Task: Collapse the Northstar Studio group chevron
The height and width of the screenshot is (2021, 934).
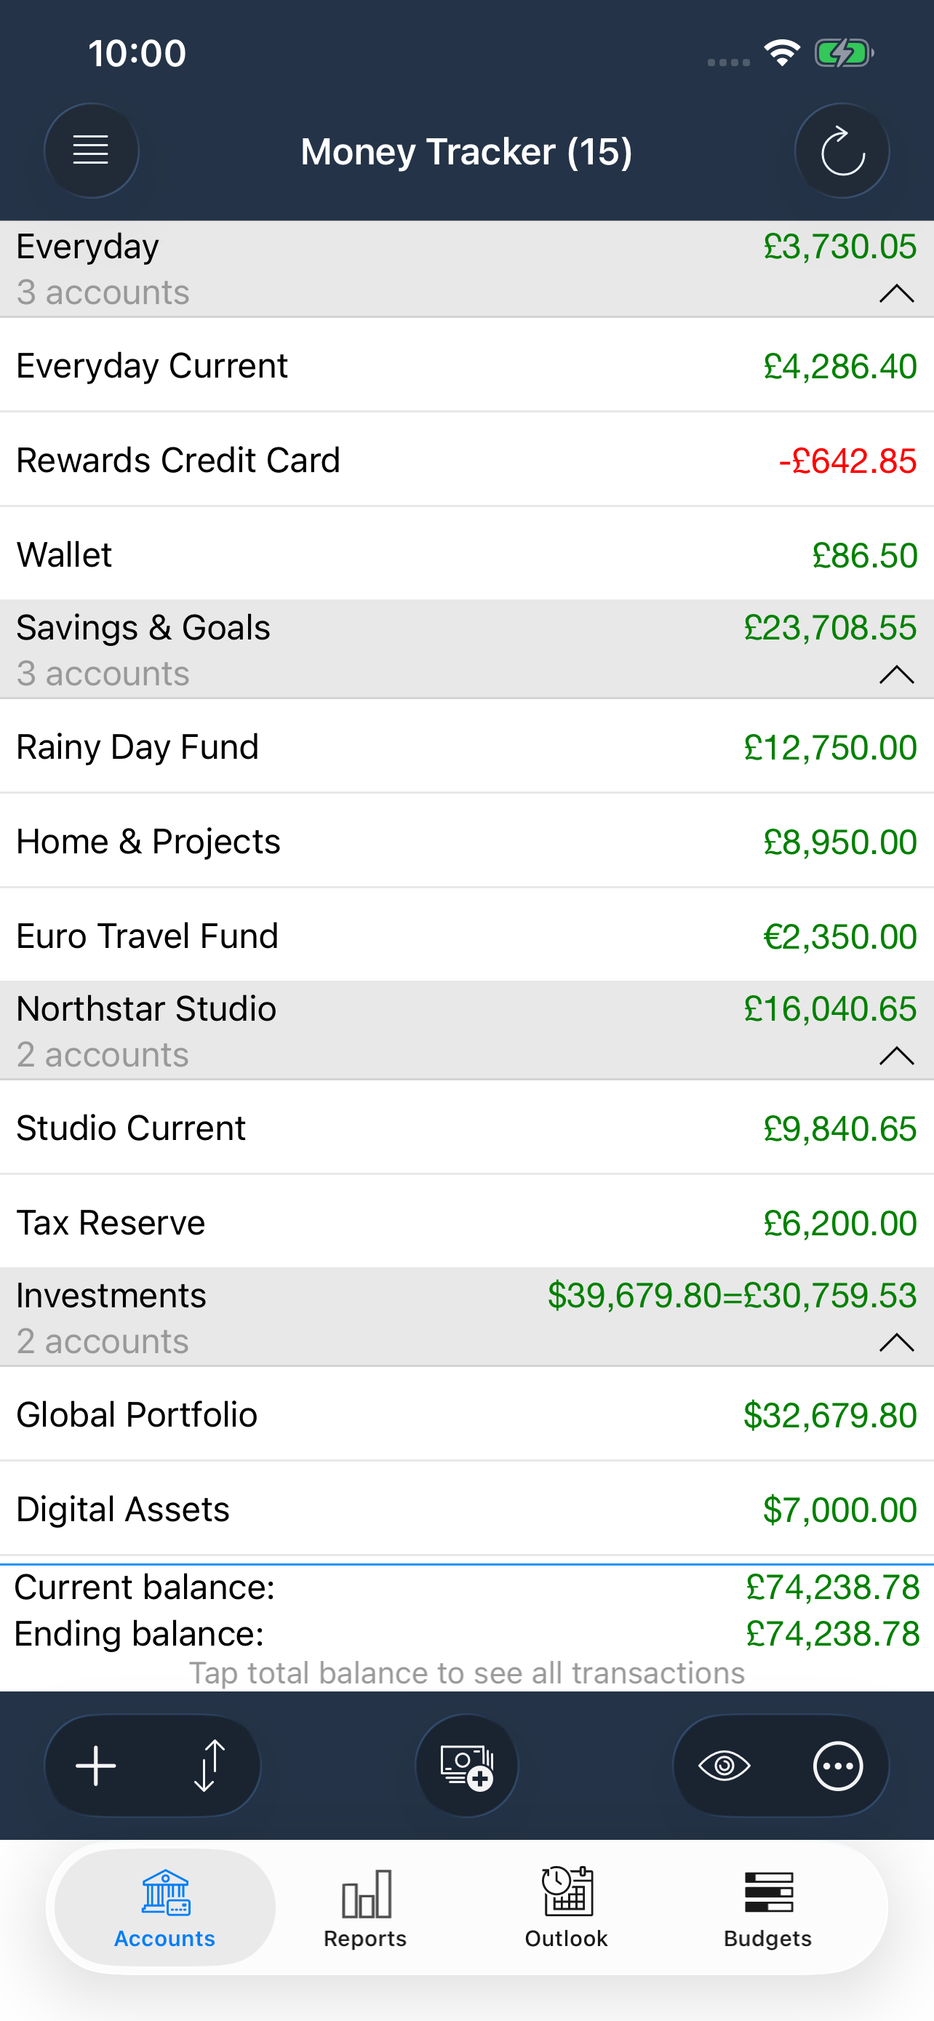Action: click(x=896, y=1056)
